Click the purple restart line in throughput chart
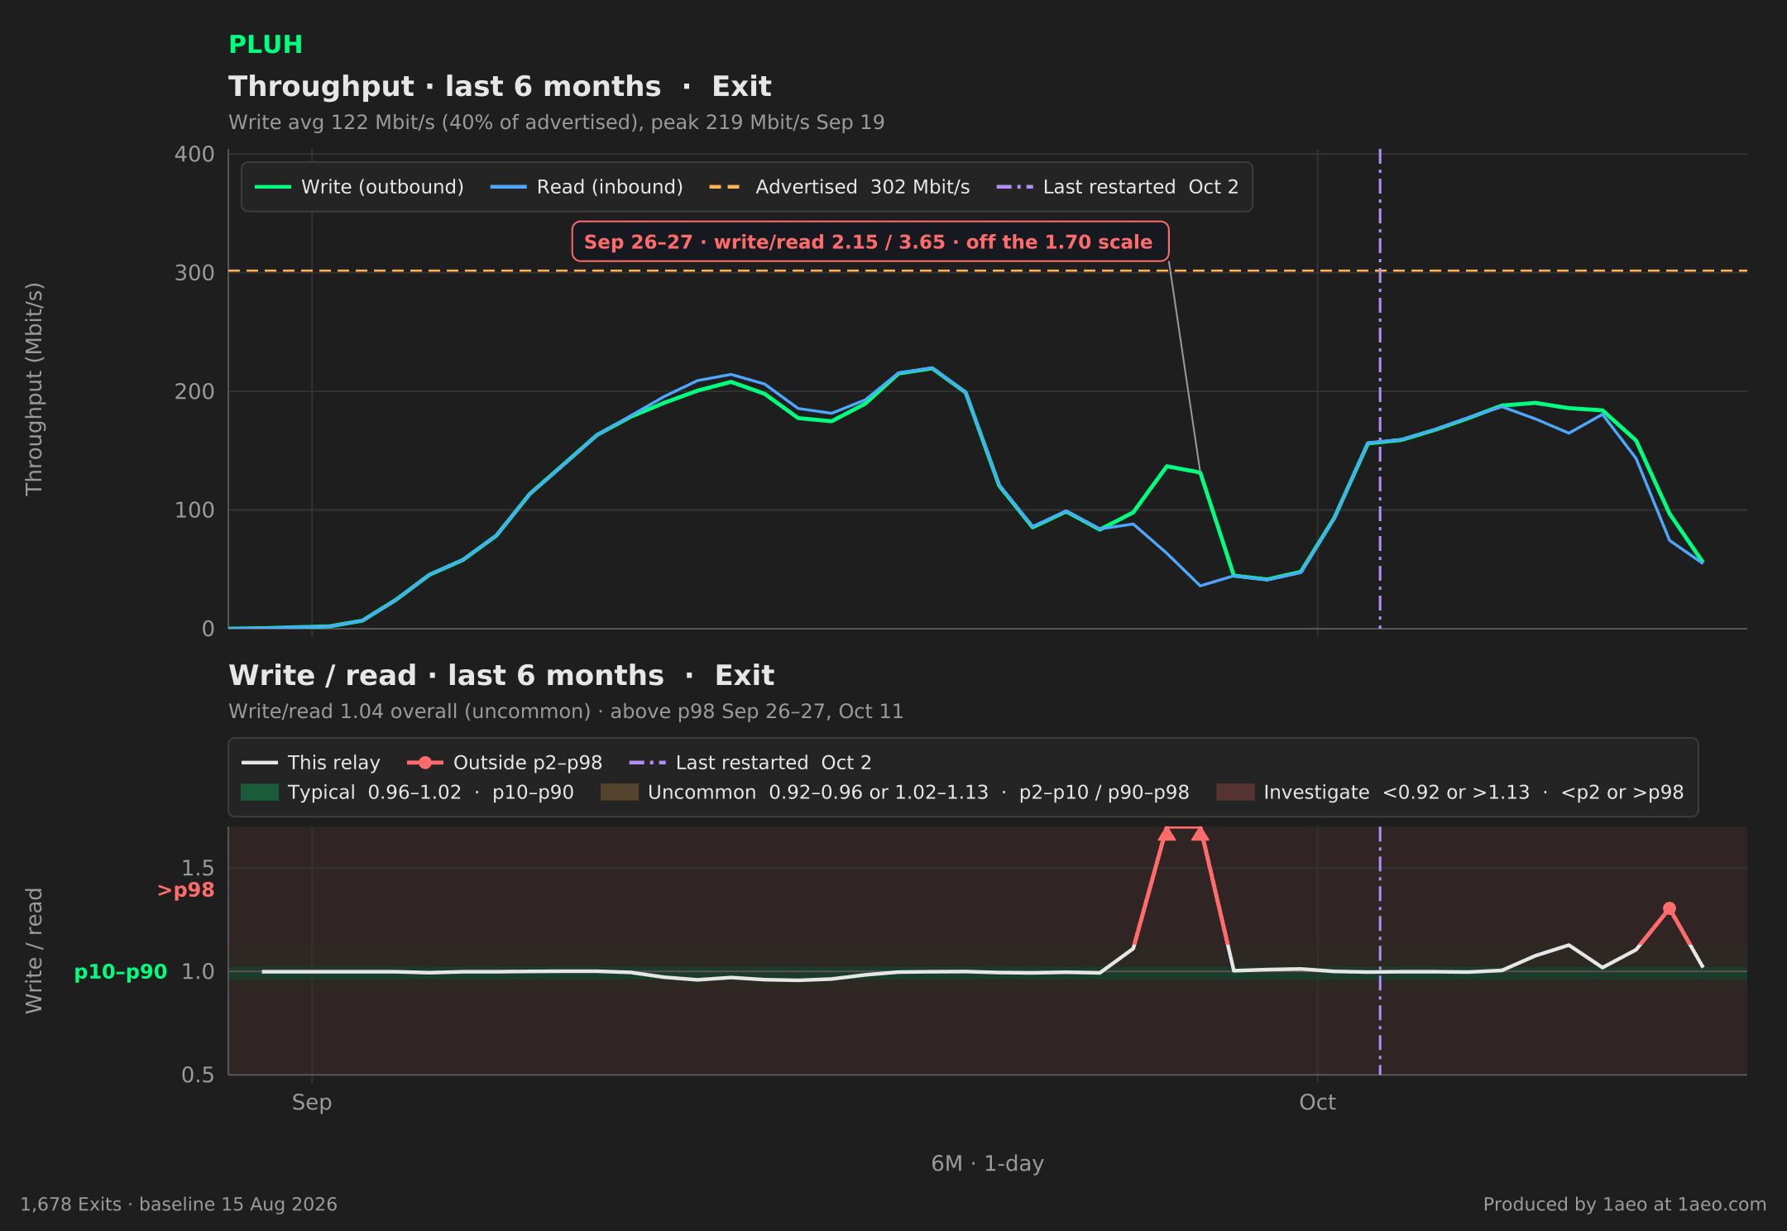The image size is (1787, 1231). 1380,389
